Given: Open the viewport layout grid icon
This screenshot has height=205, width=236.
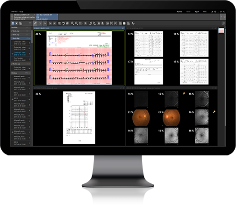Looking at the screenshot, I should [223, 23].
